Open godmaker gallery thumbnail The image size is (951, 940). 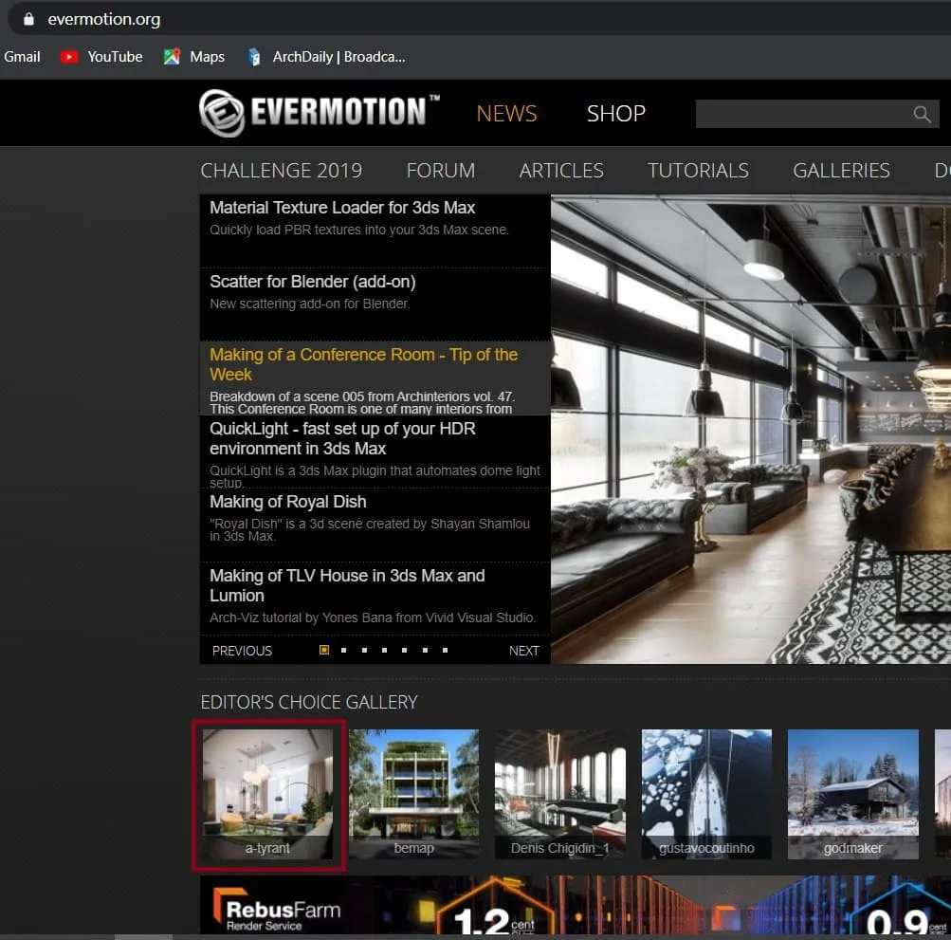pyautogui.click(x=852, y=794)
